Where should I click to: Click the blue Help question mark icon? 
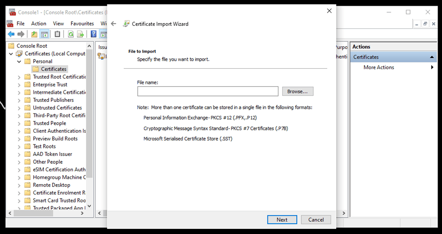tap(94, 34)
